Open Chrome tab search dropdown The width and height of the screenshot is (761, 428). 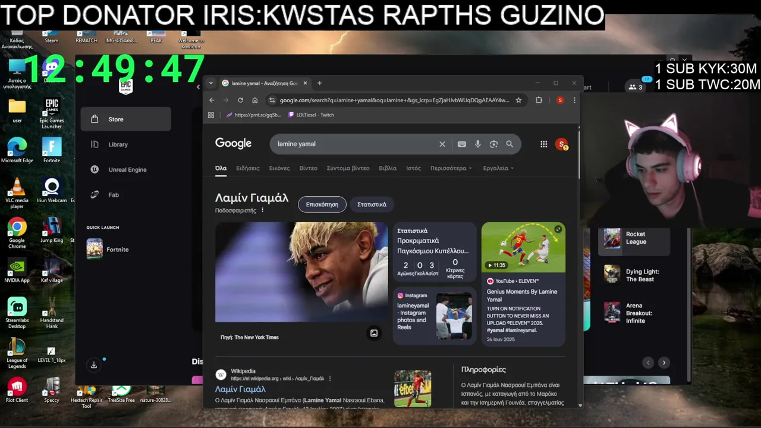tap(210, 83)
